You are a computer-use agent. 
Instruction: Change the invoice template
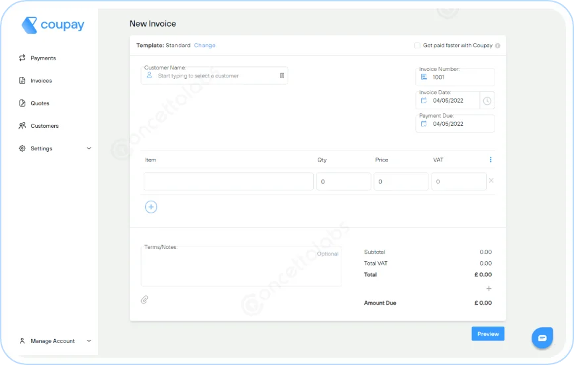point(205,46)
